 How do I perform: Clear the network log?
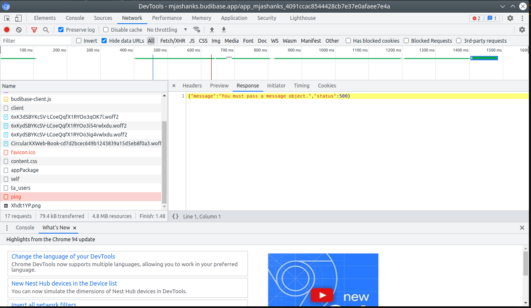(19, 30)
